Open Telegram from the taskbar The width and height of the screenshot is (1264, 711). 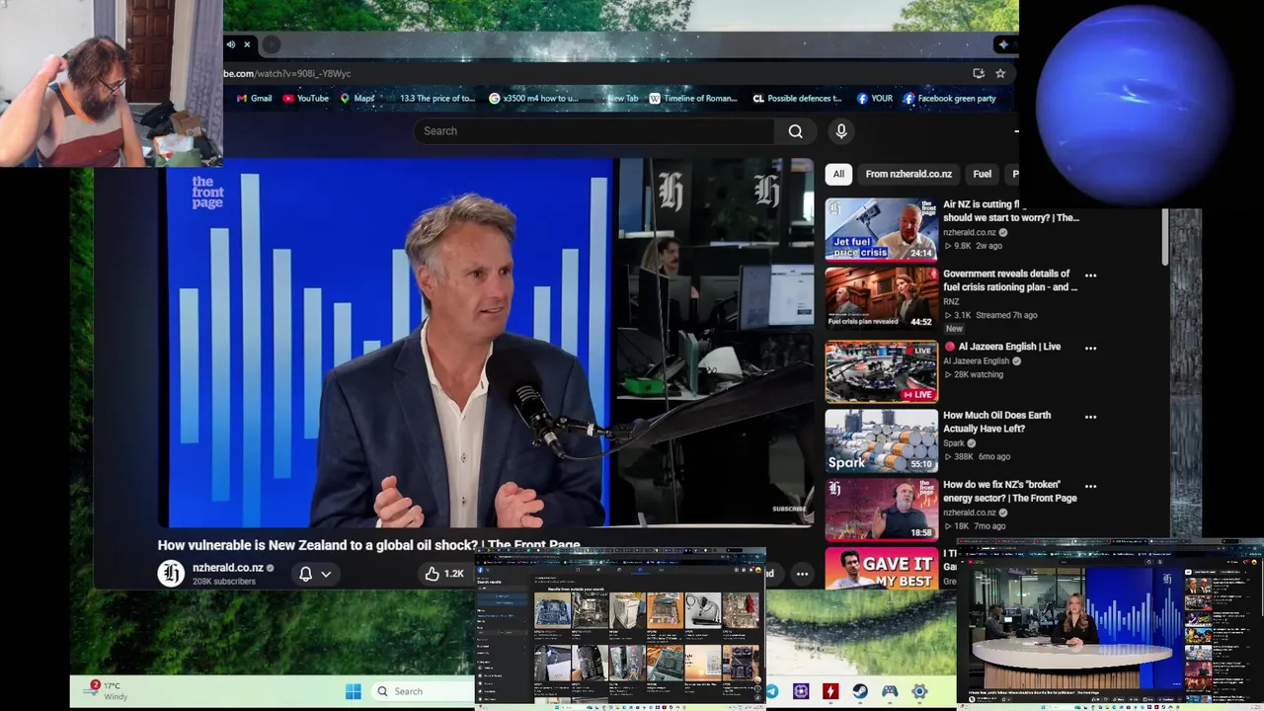(771, 691)
